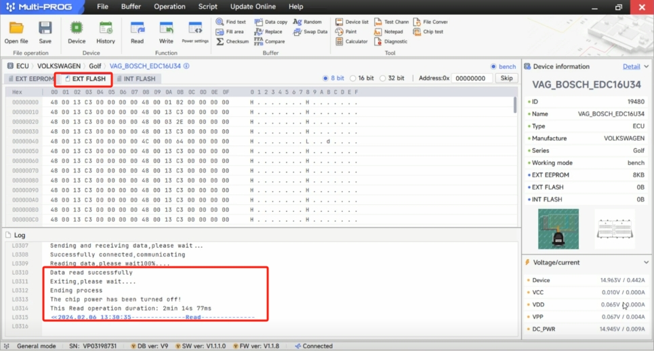The width and height of the screenshot is (654, 351).
Task: Open the History icon
Action: (x=106, y=32)
